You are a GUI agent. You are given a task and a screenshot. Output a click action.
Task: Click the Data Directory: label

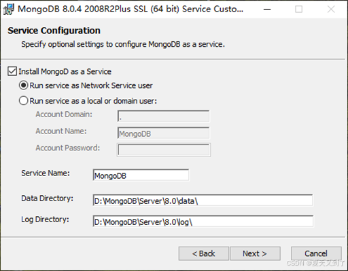tap(47, 199)
